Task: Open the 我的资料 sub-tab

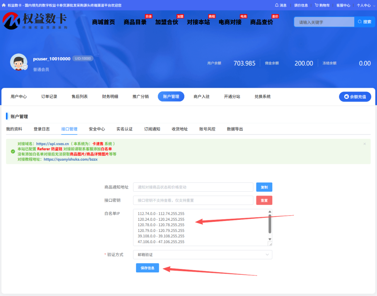Action: [14, 129]
